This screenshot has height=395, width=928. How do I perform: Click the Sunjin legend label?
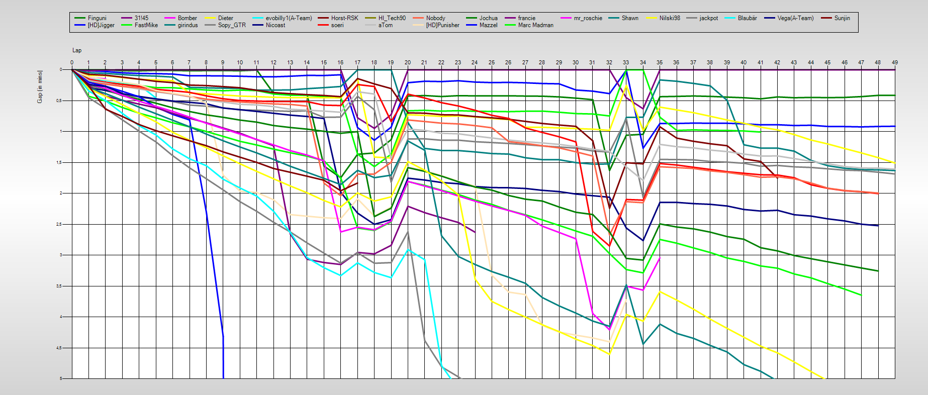pos(842,18)
